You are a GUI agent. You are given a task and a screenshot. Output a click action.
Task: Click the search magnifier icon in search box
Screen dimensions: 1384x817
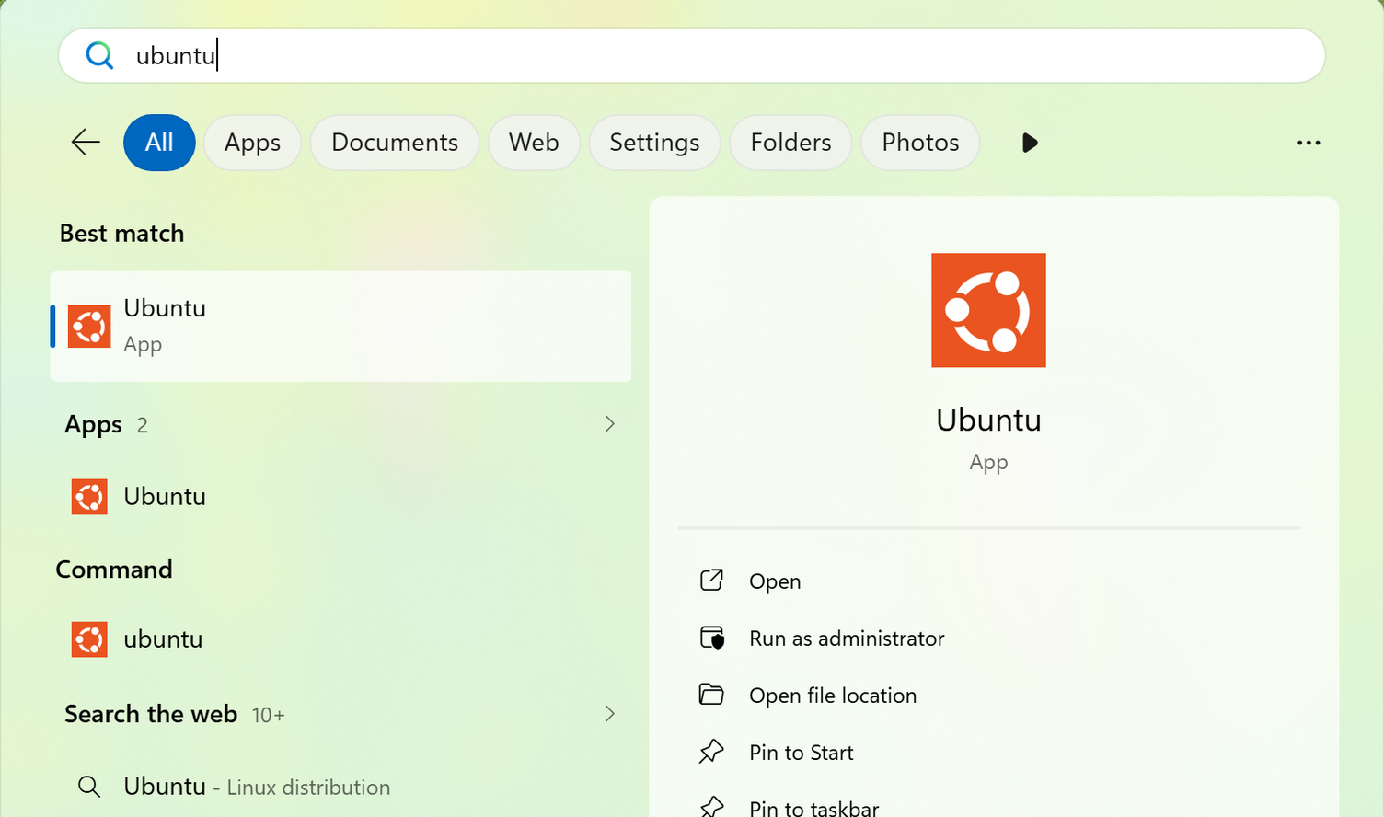point(99,55)
